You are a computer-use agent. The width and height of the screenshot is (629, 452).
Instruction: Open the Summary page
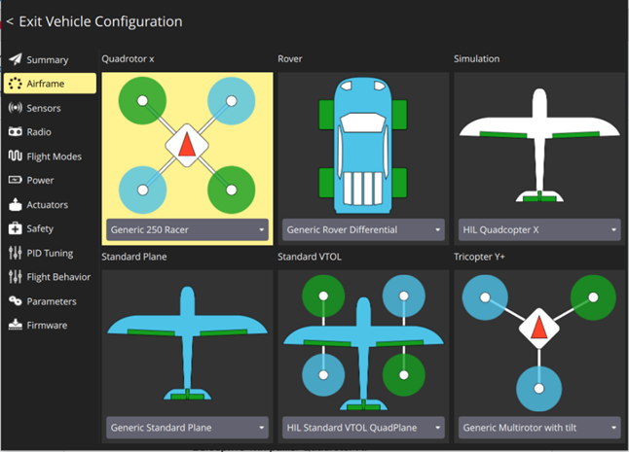pos(50,59)
